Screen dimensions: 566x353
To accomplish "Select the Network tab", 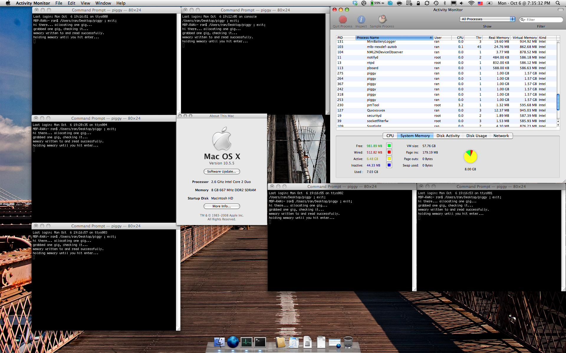I will point(501,136).
